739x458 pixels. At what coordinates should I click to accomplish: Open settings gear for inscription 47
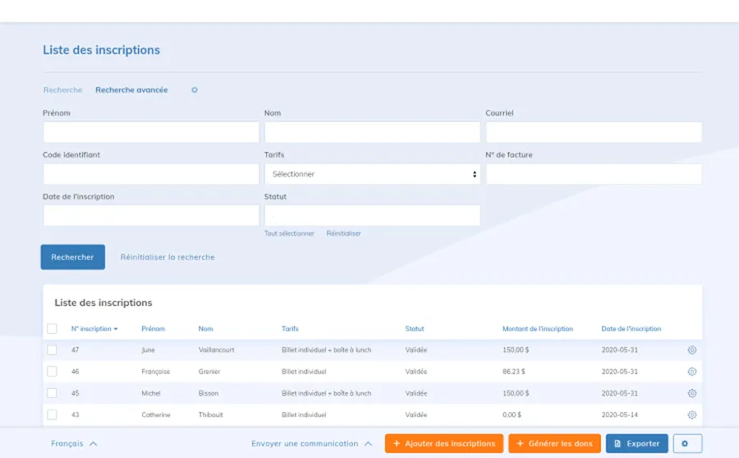click(691, 350)
